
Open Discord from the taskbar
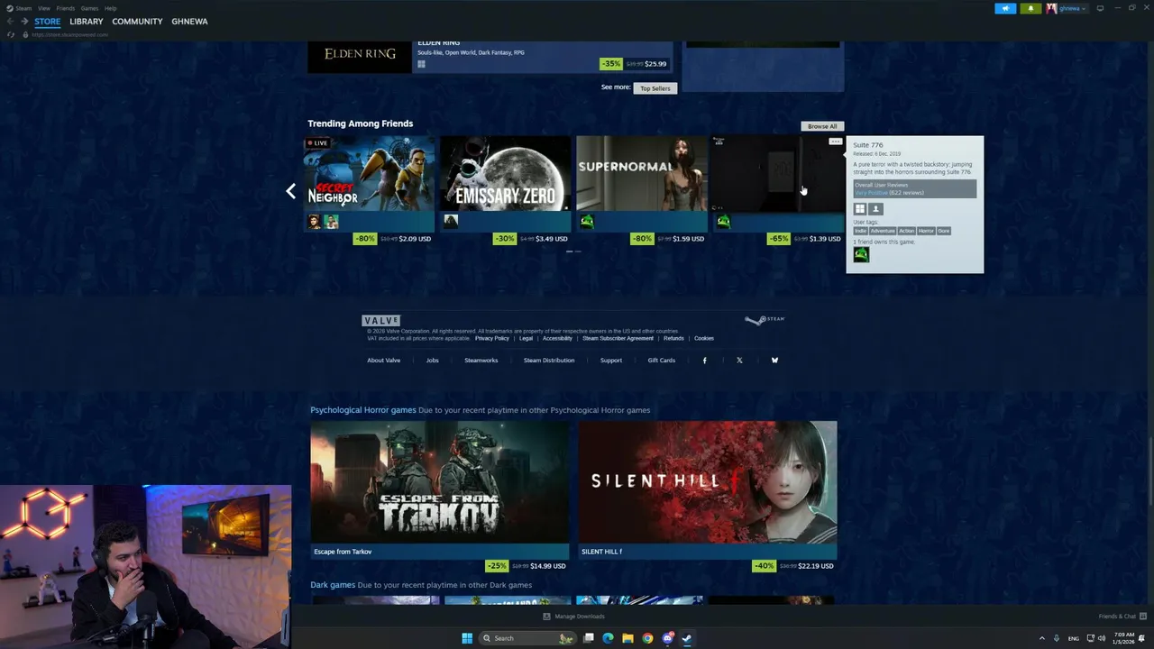click(x=667, y=638)
